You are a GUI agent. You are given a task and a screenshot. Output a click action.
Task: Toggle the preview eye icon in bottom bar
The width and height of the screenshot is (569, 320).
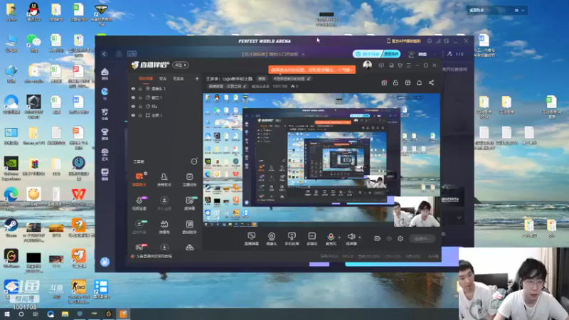point(389,238)
